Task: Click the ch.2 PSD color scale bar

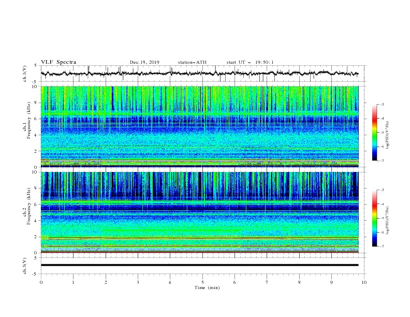Action: click(374, 218)
